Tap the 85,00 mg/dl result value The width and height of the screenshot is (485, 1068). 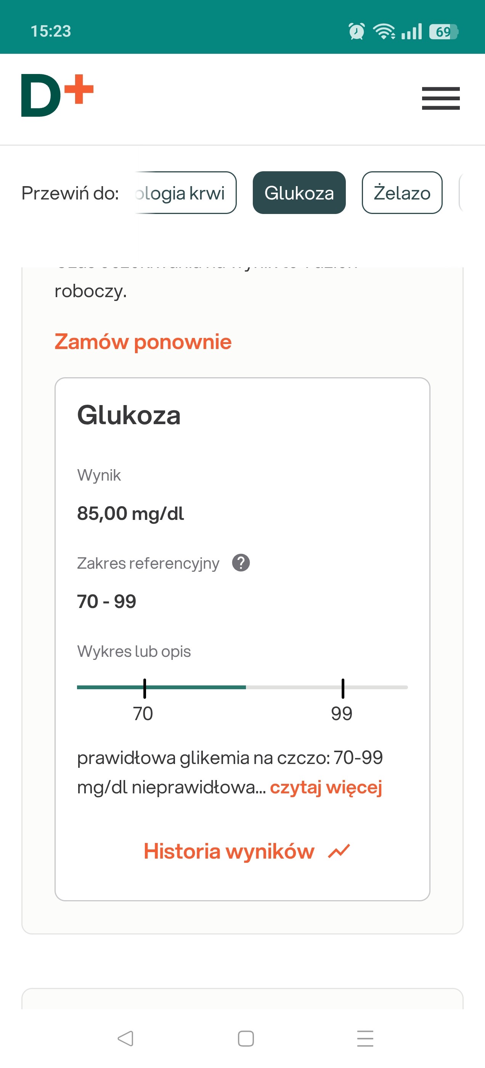(x=130, y=514)
